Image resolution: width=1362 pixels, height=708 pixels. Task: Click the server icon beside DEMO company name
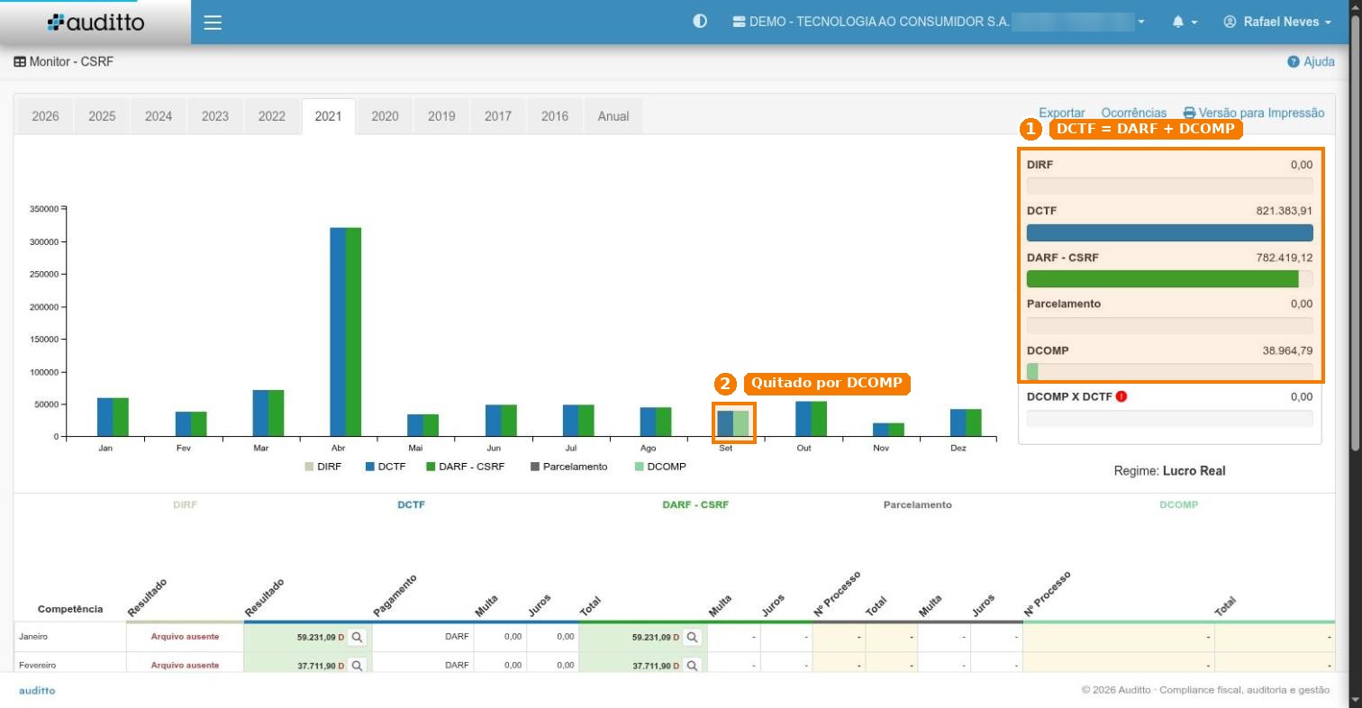(x=740, y=22)
